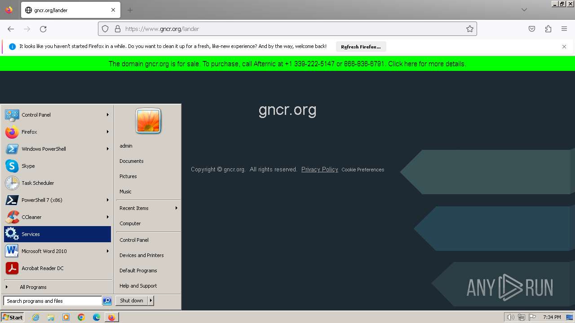
Task: Open the Firefox extensions puzzle icon
Action: click(x=548, y=29)
